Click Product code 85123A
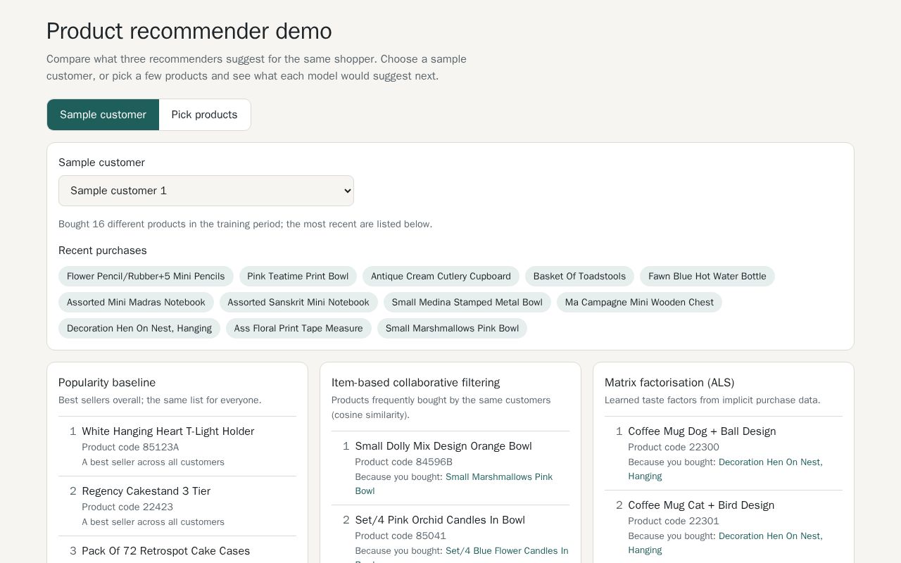Viewport: 901px width, 563px height. [130, 448]
